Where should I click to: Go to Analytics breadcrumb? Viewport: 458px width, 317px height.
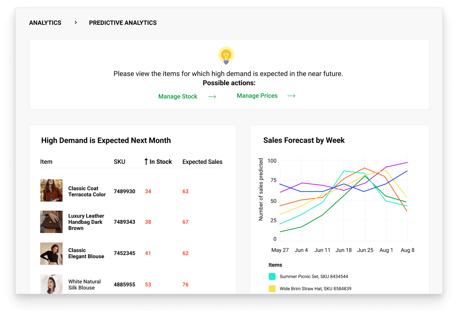click(x=45, y=23)
